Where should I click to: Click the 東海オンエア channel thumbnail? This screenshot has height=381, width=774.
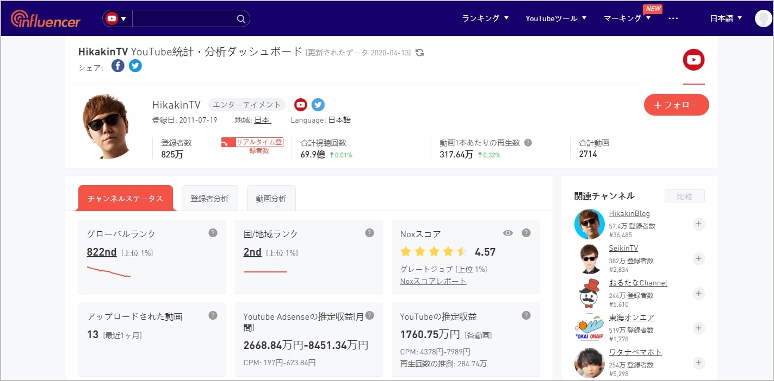[590, 328]
